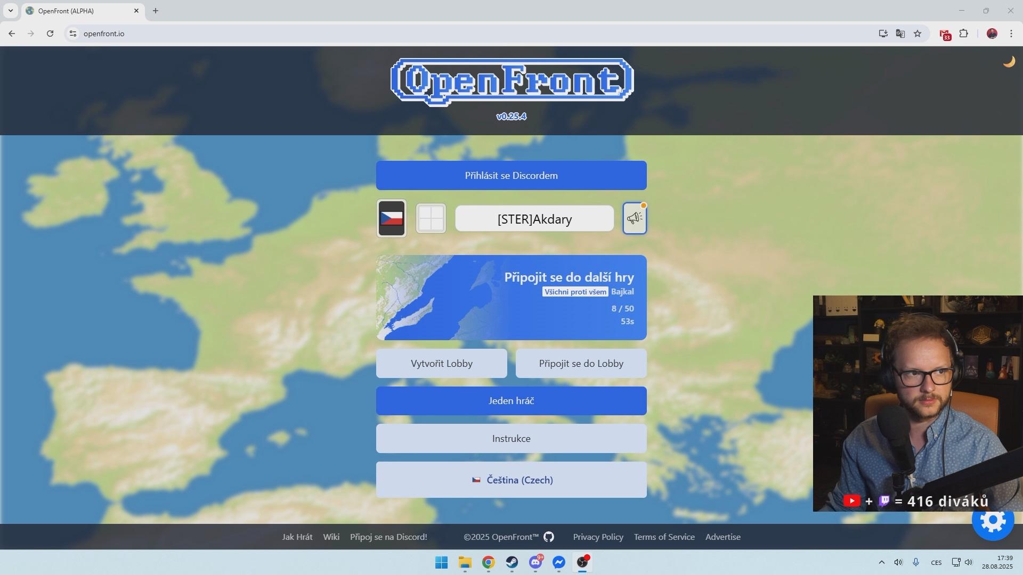
Task: Open Instrukce instructions
Action: click(511, 439)
